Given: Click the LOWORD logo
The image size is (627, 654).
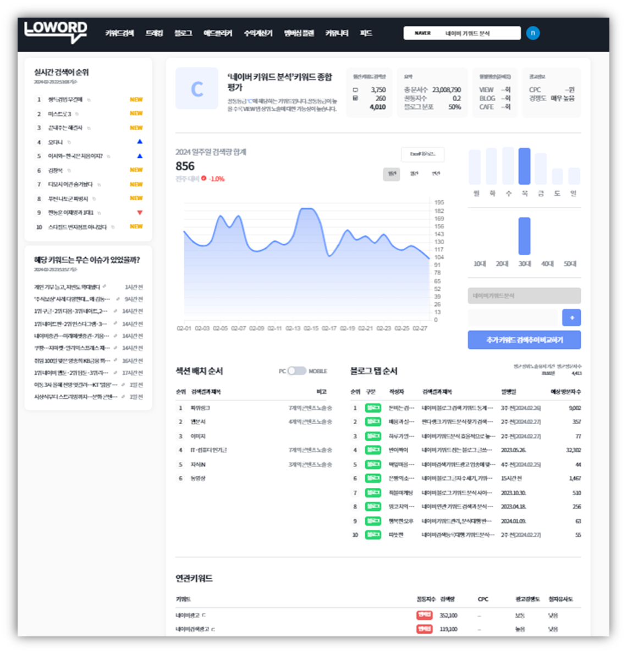Looking at the screenshot, I should (56, 32).
